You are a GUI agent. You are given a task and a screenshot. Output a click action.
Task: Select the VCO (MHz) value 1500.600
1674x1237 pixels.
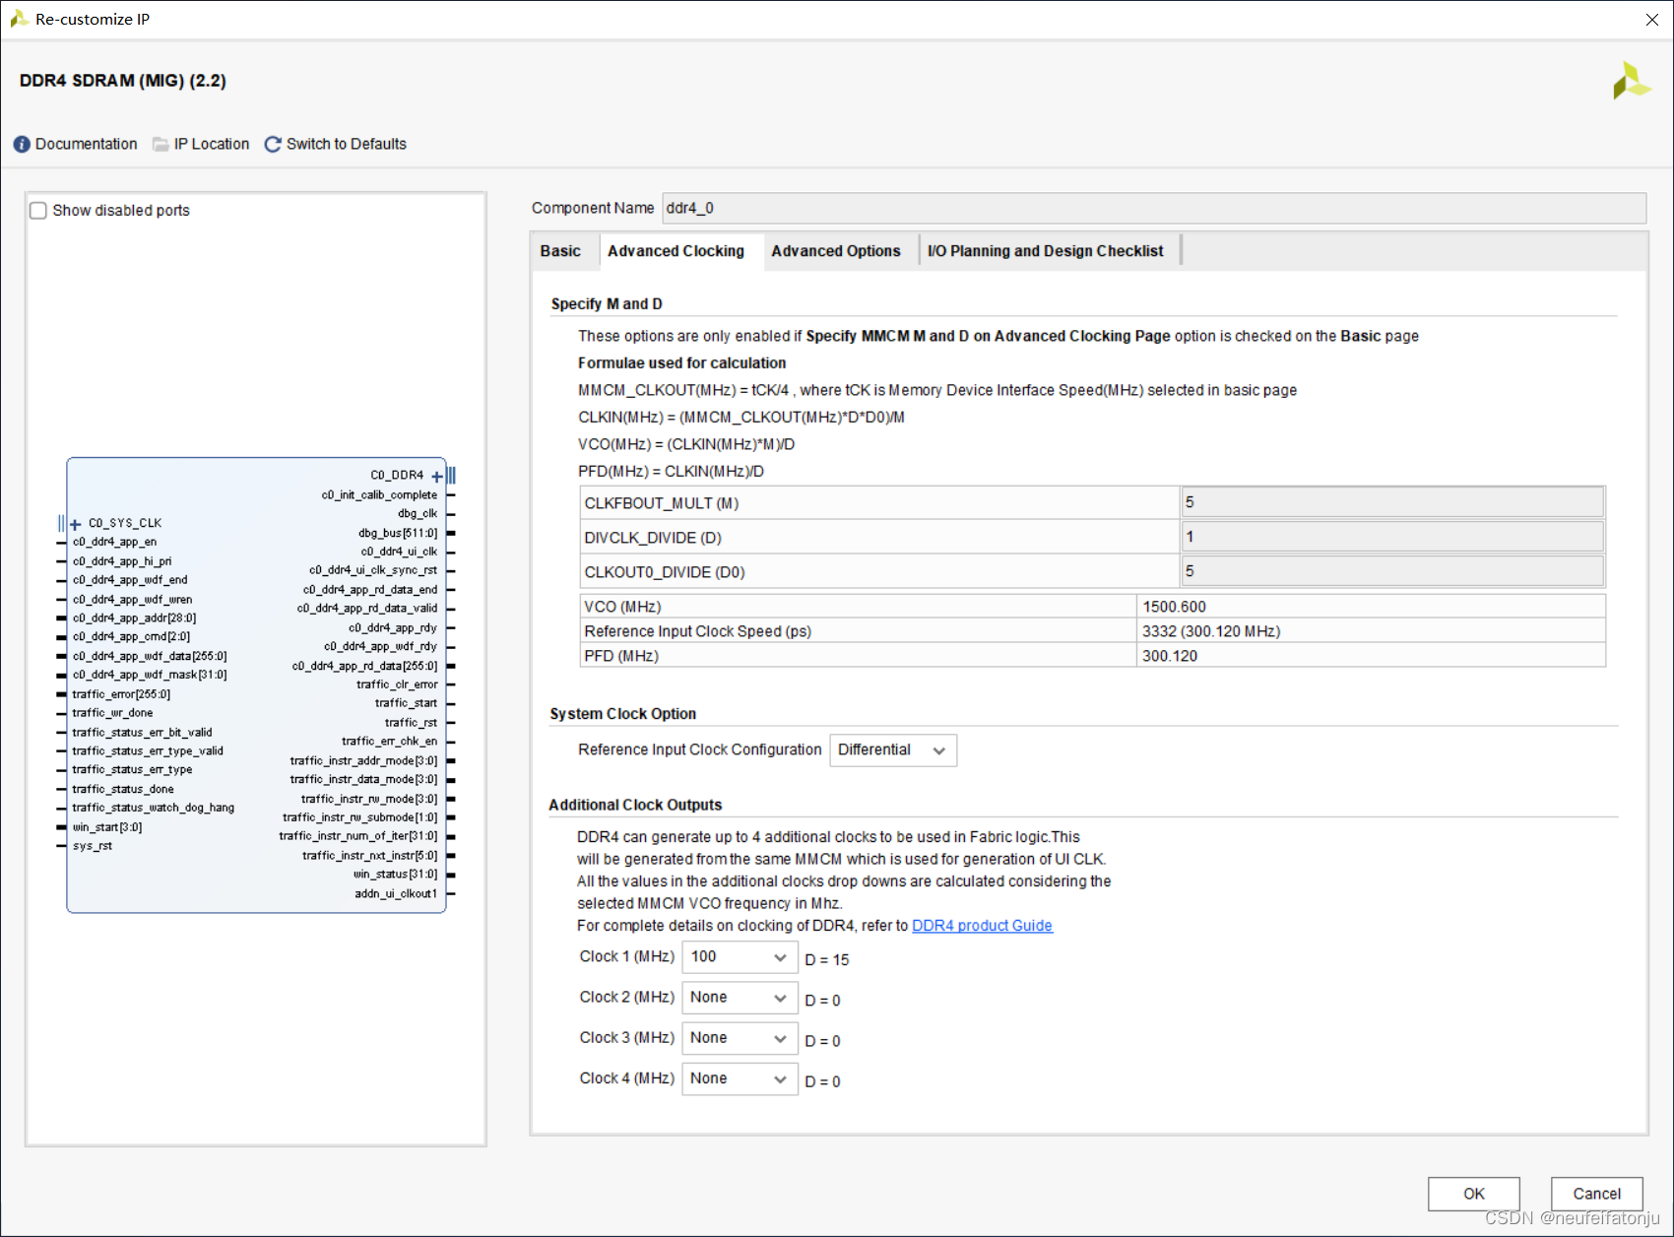coord(1371,607)
